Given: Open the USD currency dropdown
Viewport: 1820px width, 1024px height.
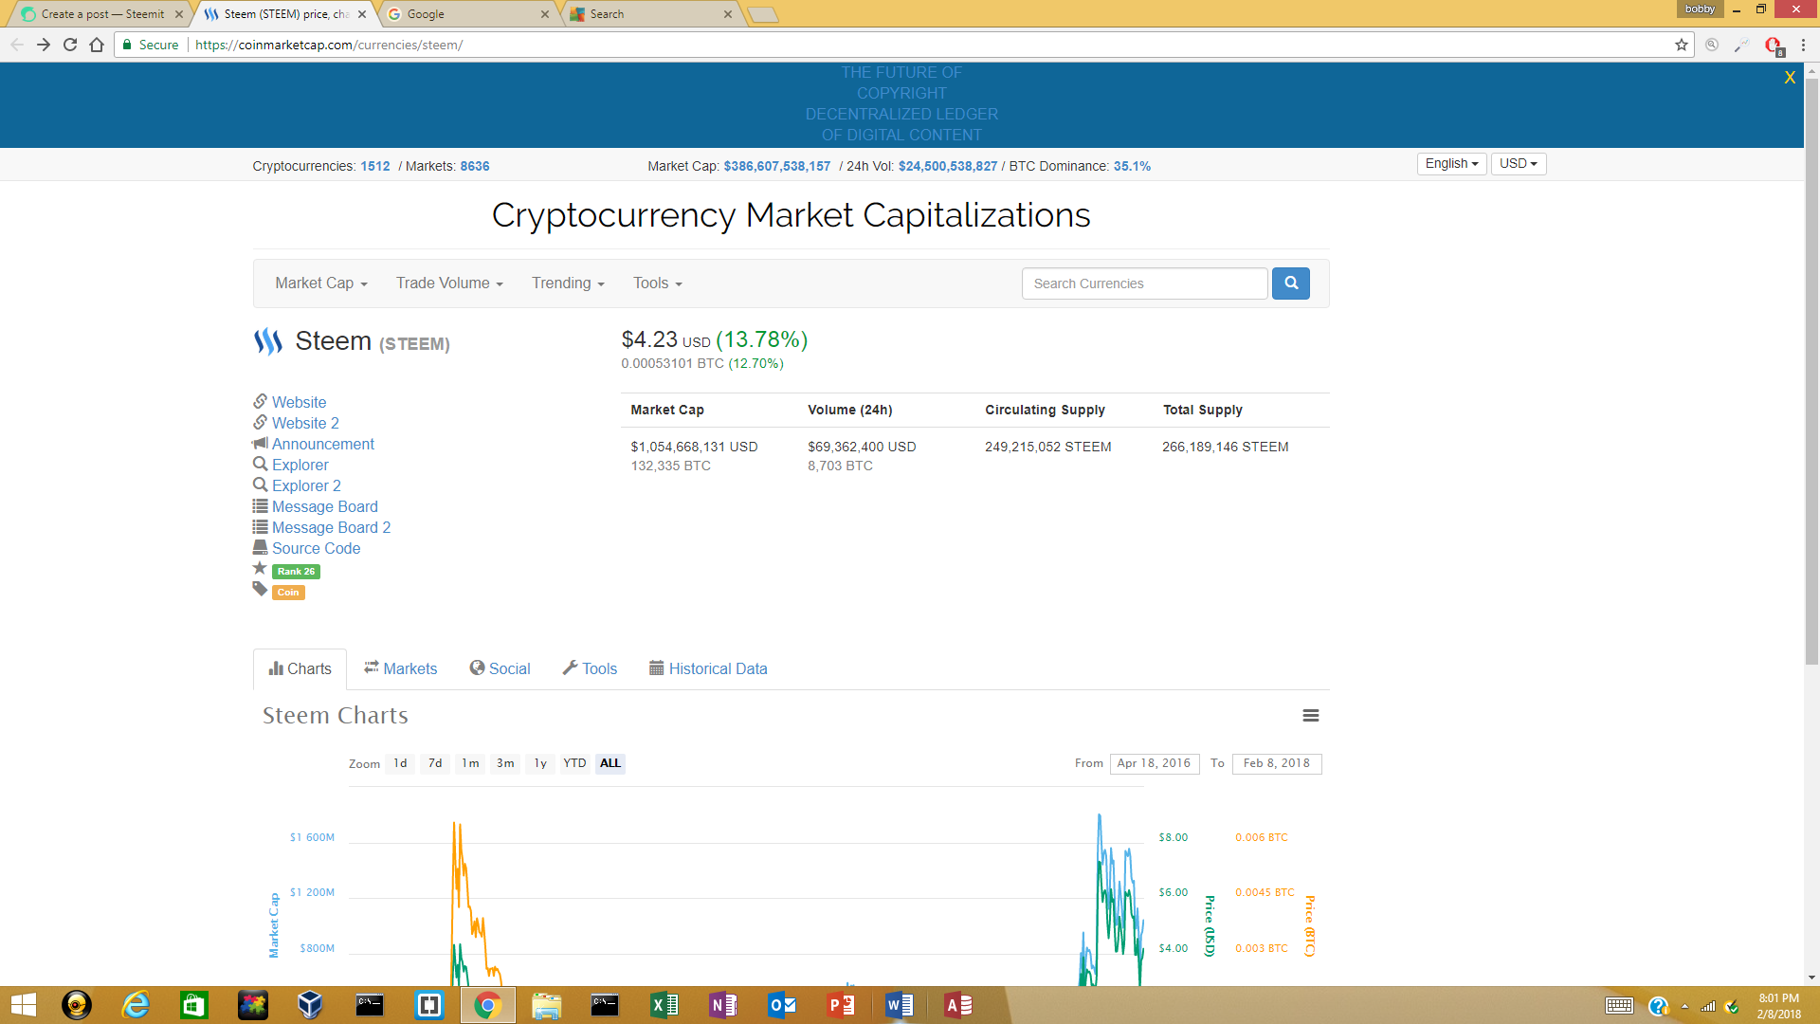Looking at the screenshot, I should tap(1518, 164).
